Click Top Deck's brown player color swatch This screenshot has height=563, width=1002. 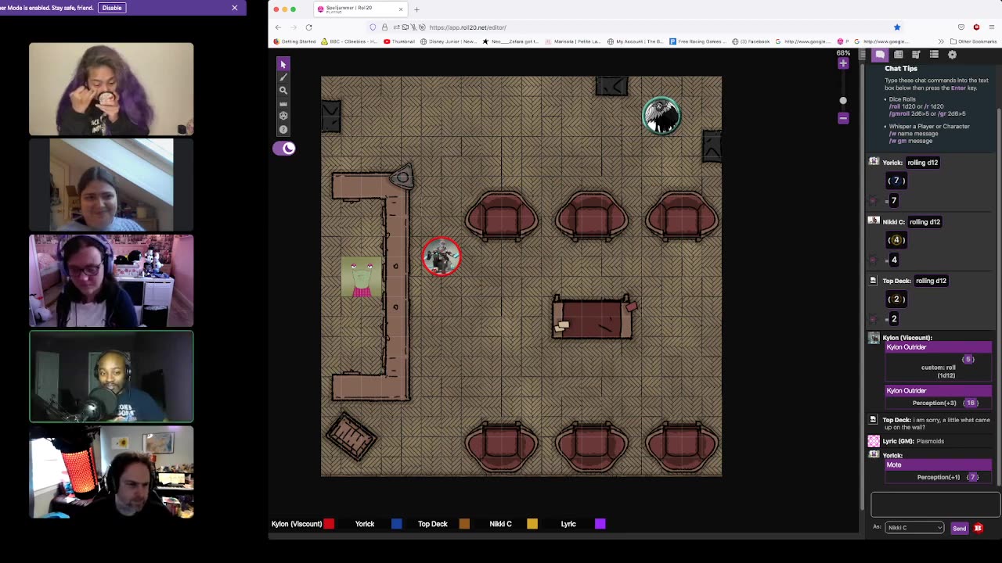[464, 524]
